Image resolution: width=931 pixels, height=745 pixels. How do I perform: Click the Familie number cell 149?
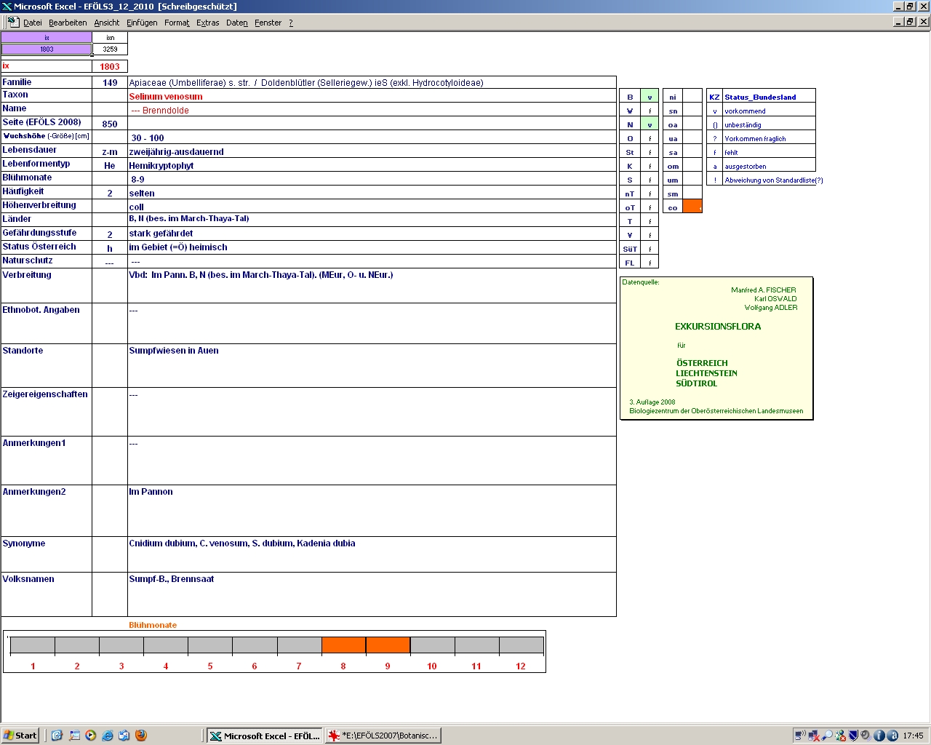[x=110, y=82]
